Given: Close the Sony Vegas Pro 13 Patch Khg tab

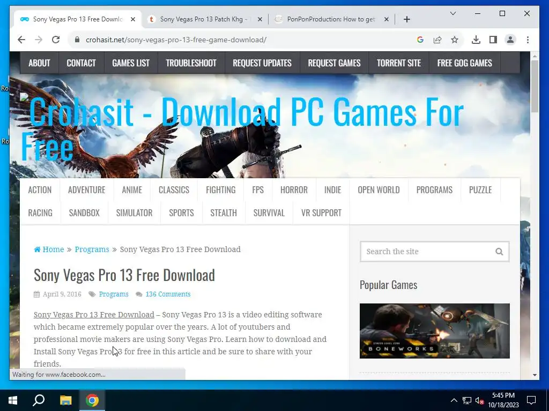Looking at the screenshot, I should click(260, 19).
